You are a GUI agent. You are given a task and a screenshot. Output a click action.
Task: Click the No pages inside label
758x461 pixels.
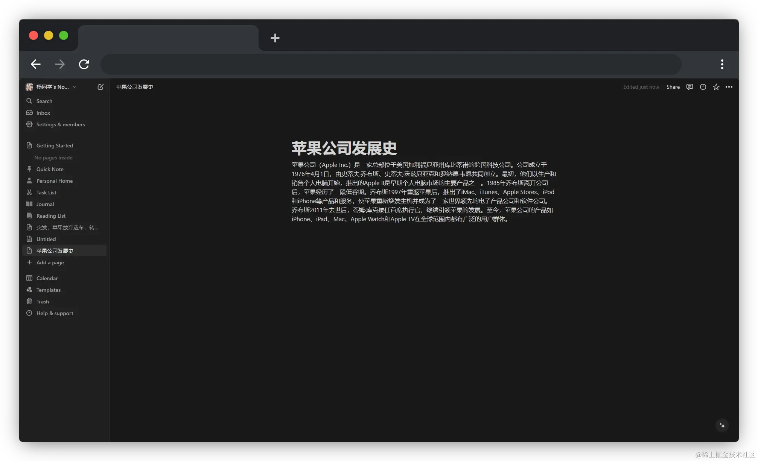point(53,158)
